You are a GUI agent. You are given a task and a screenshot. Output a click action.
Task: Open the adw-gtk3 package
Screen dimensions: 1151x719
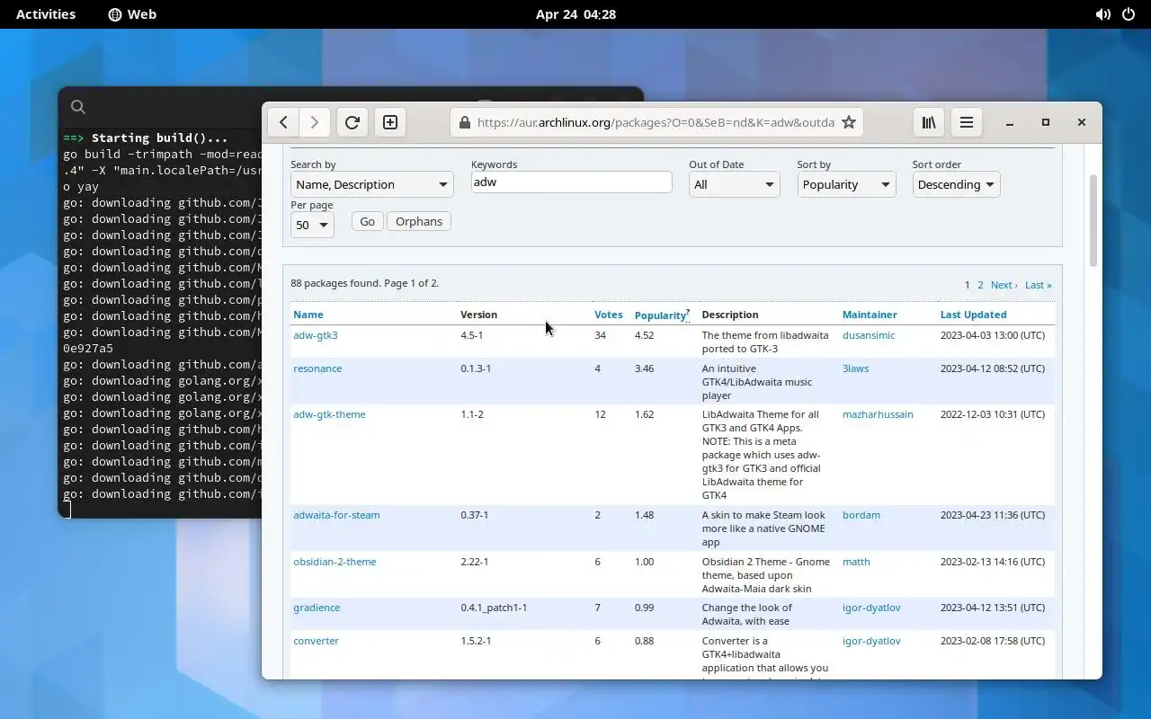316,335
